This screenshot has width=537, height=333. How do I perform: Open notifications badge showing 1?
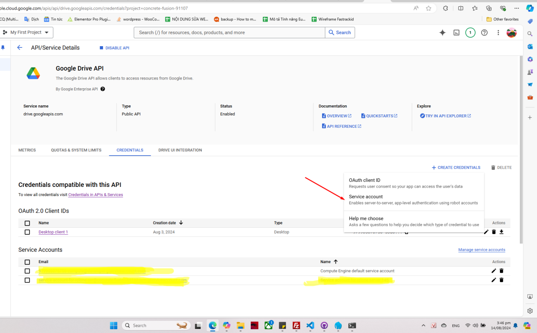point(470,32)
